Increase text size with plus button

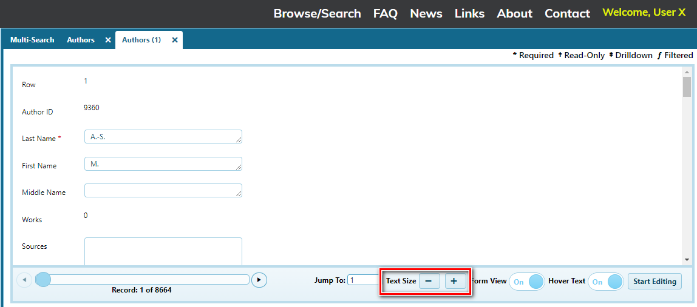click(455, 281)
